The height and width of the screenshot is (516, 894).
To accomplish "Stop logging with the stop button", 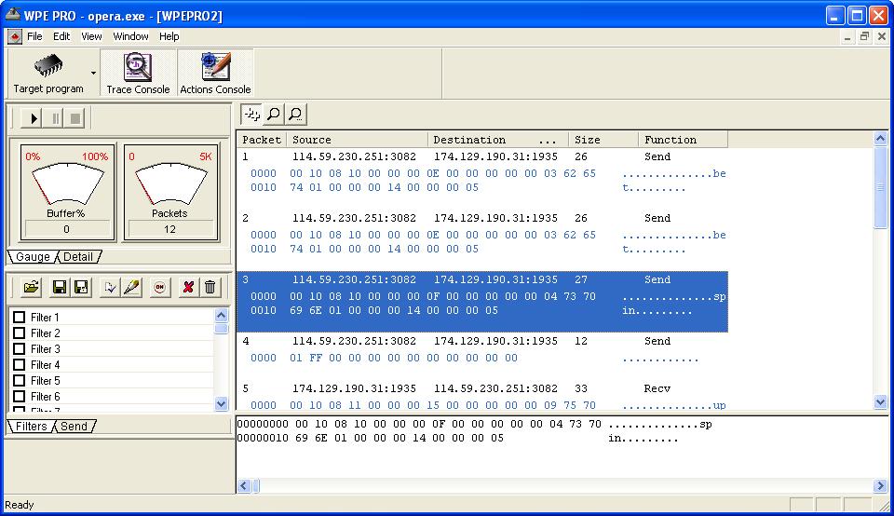I will pos(75,118).
